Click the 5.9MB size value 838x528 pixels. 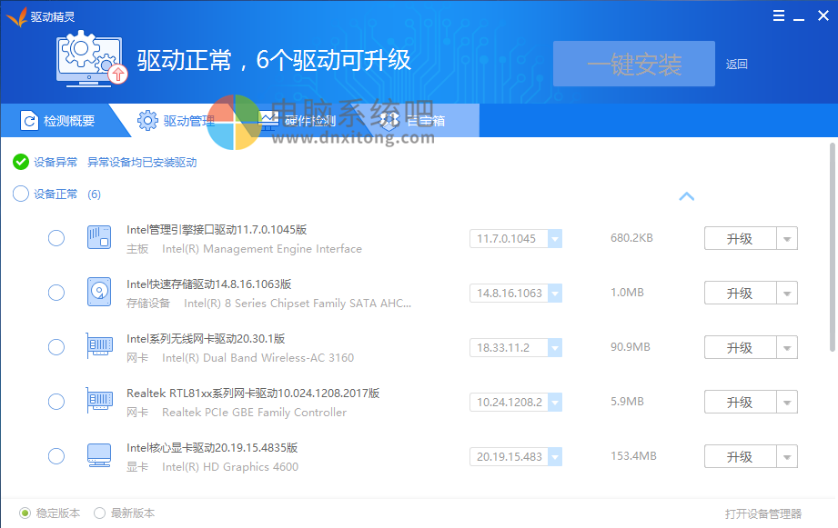pos(628,402)
